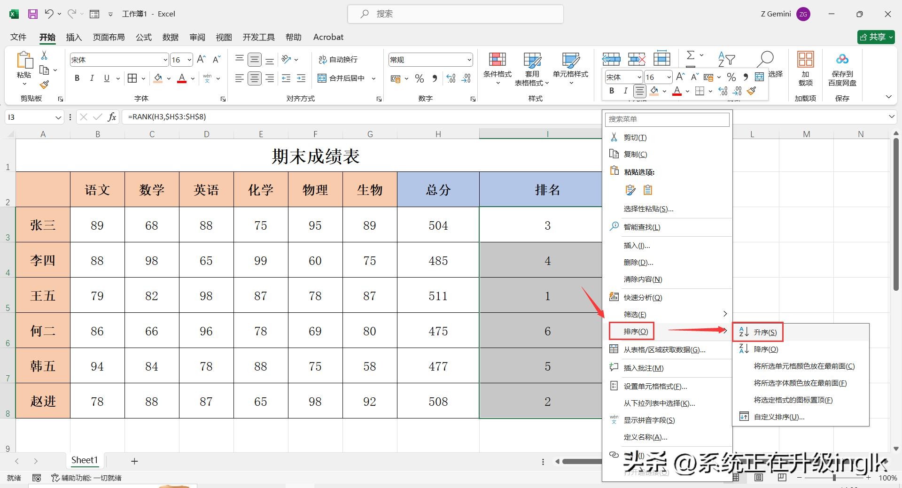902x488 pixels.
Task: Select 升序(S) ascending sort option
Action: (x=765, y=332)
